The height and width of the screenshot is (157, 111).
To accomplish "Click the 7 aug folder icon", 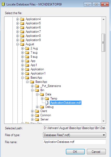I will coord(27,53).
